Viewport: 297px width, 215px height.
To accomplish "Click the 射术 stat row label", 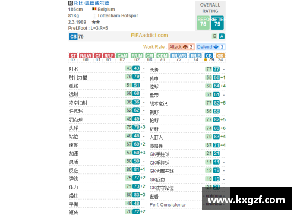I will pos(74,69).
